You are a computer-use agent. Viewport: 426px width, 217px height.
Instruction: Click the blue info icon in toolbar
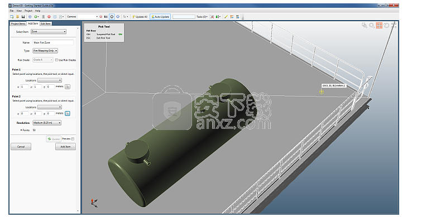pyautogui.click(x=30, y=17)
